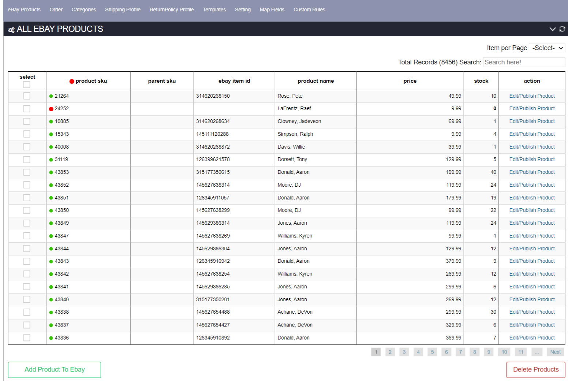This screenshot has width=568, height=381.
Task: Open the Item per Page dropdown
Action: coord(547,48)
